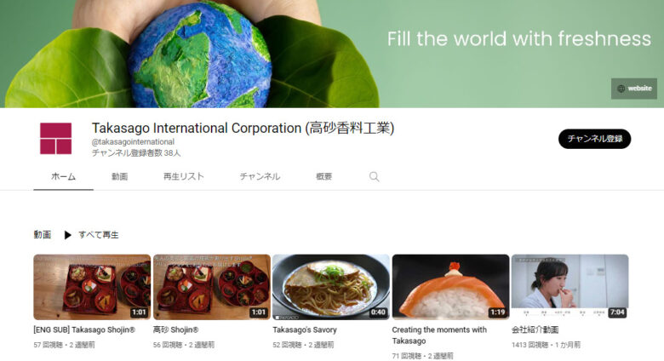The height and width of the screenshot is (361, 664).
Task: Click the @takasagointernational channel handle
Action: point(133,142)
